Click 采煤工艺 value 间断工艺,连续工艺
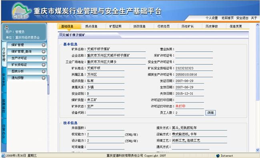Screen dimensions: 260x158 point(186,140)
